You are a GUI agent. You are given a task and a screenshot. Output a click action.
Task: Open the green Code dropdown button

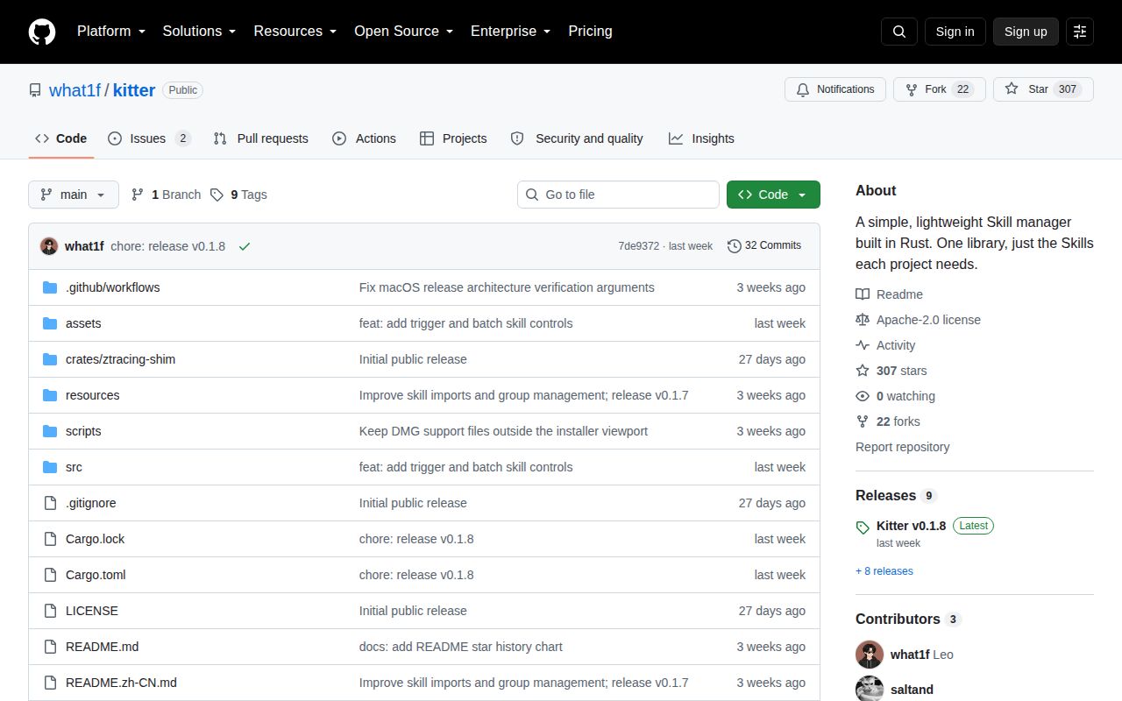point(773,195)
